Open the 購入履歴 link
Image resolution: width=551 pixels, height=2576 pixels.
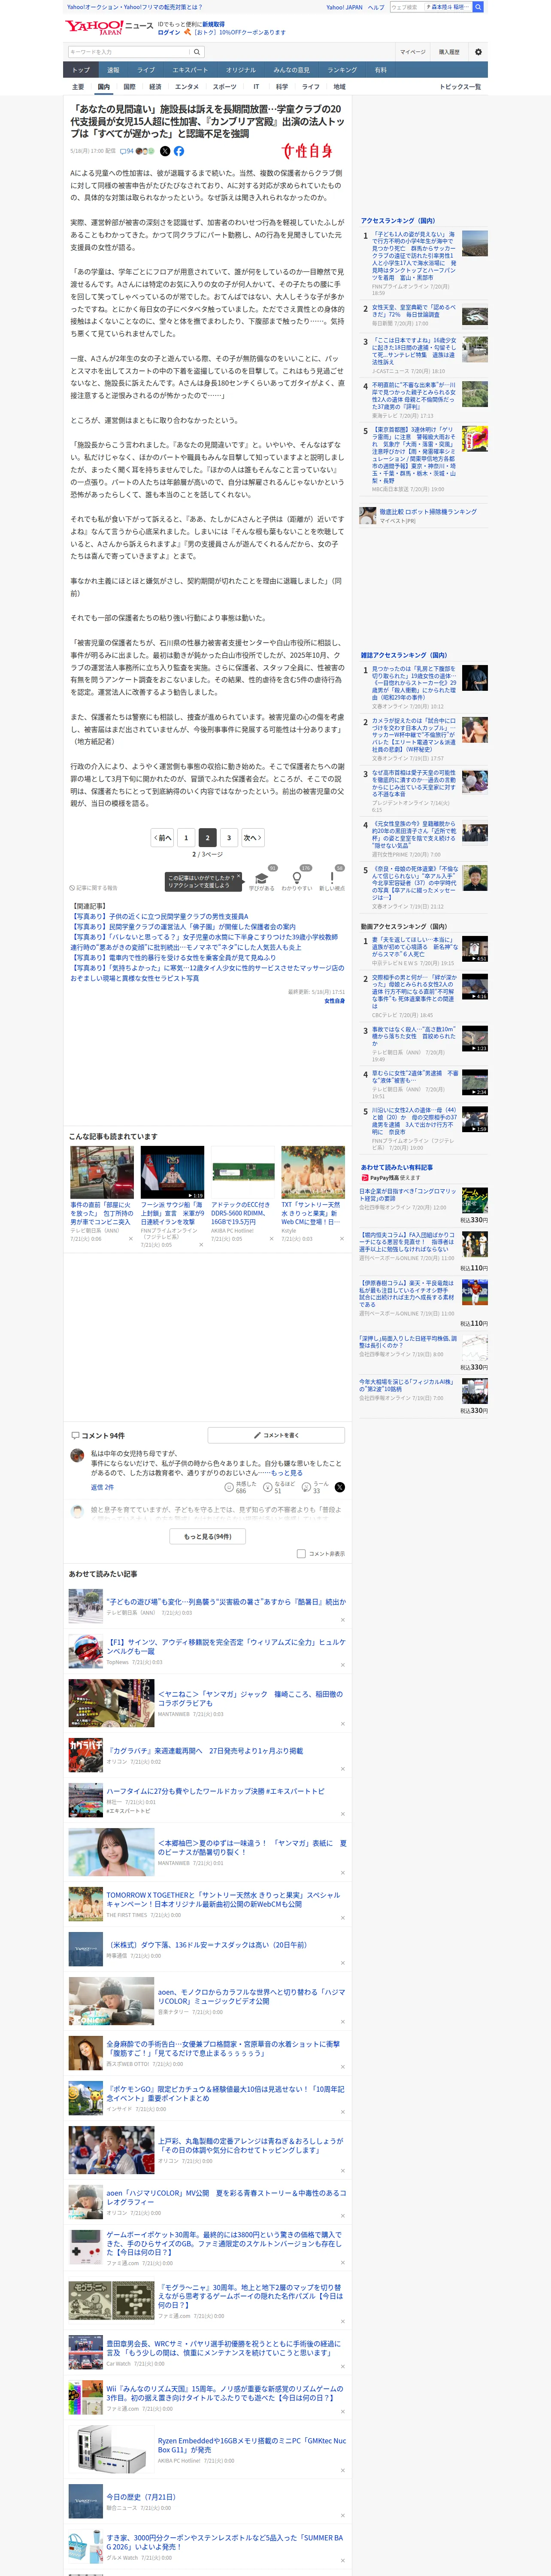pos(449,52)
